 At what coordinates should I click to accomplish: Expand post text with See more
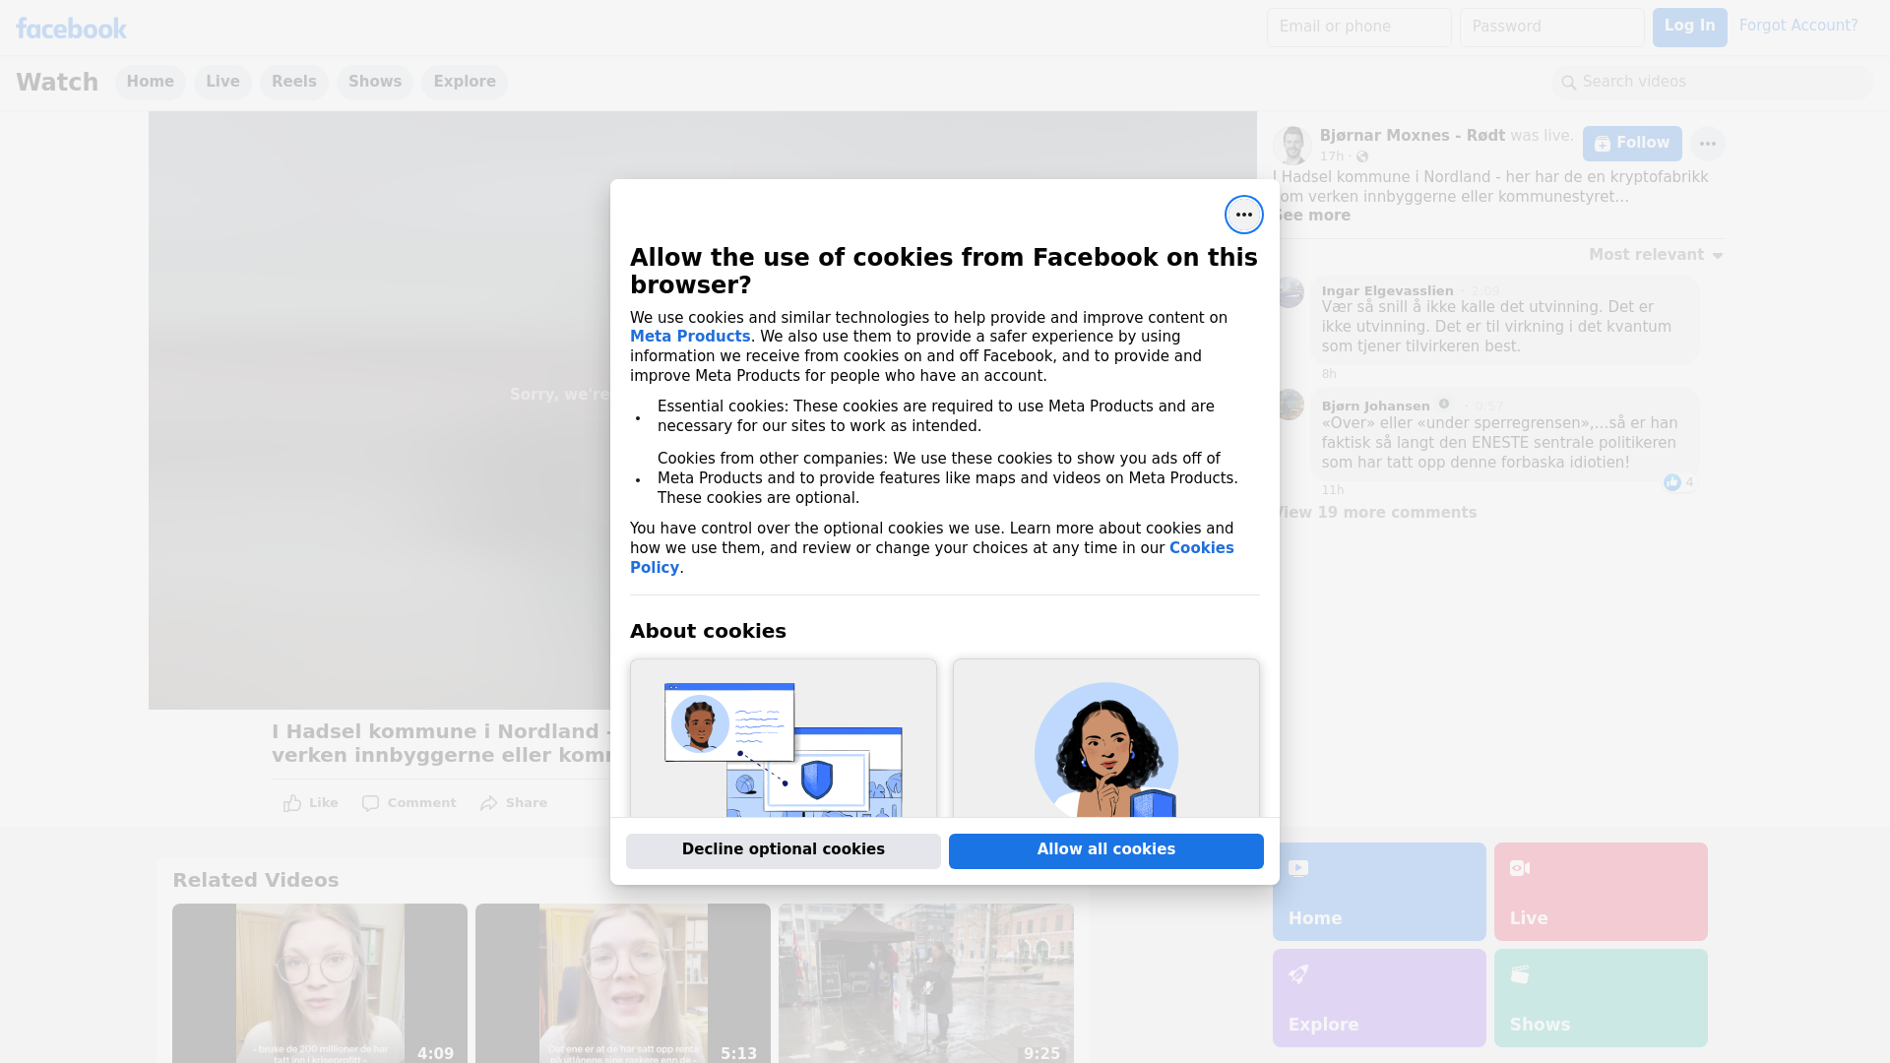pos(1313,216)
